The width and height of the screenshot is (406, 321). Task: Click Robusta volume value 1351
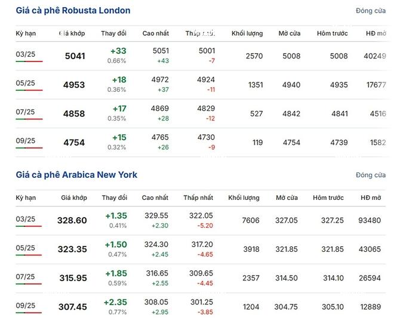tap(256, 85)
